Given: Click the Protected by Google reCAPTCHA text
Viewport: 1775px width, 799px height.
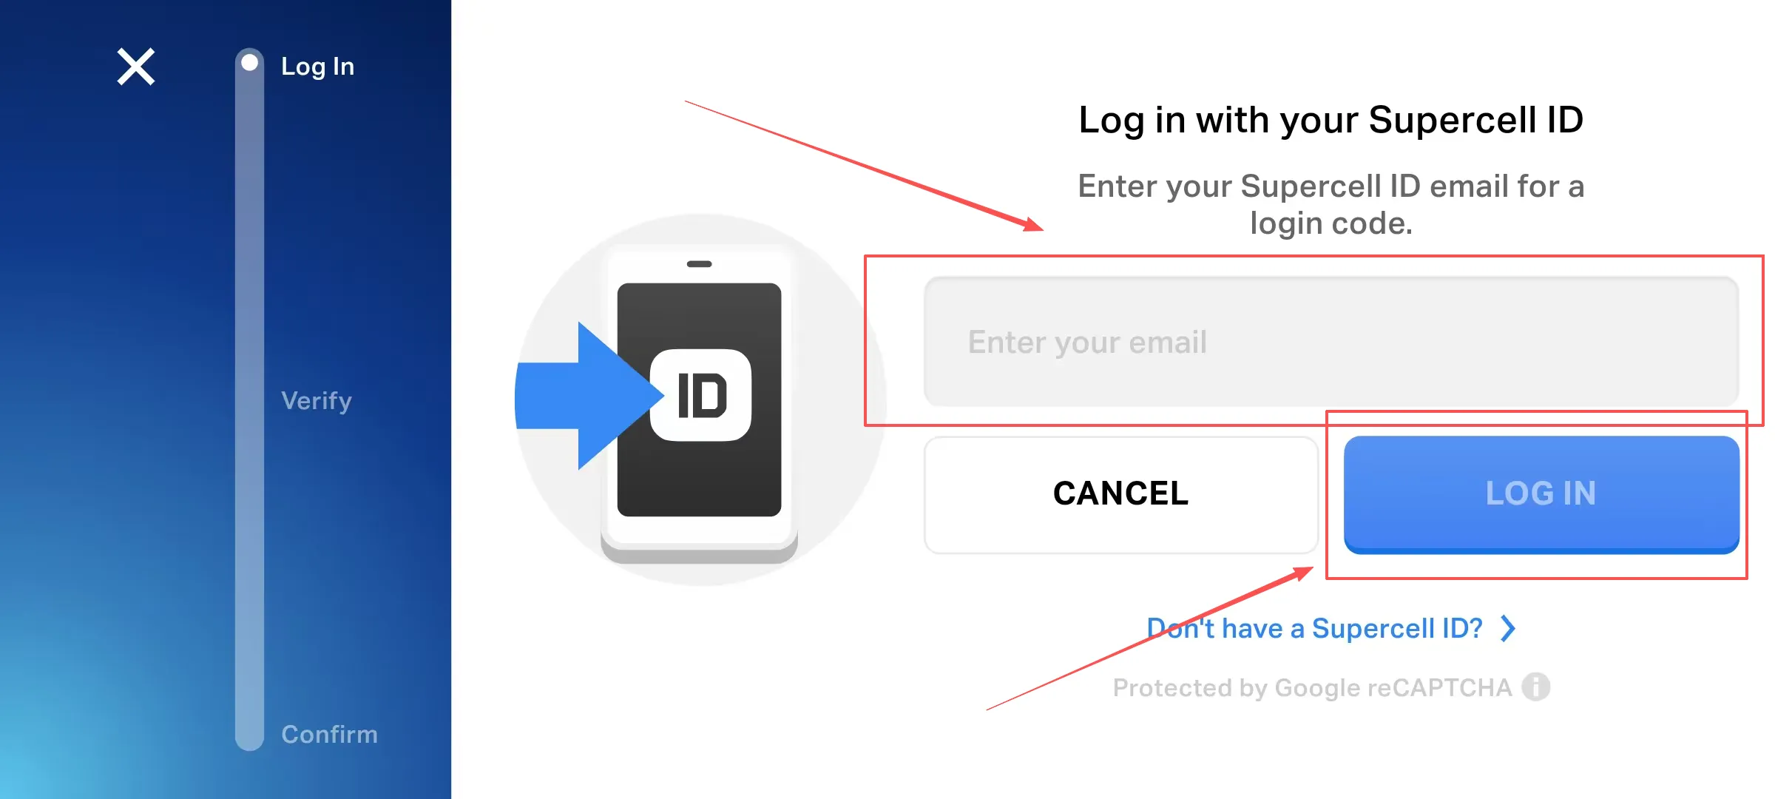Looking at the screenshot, I should 1312,688.
